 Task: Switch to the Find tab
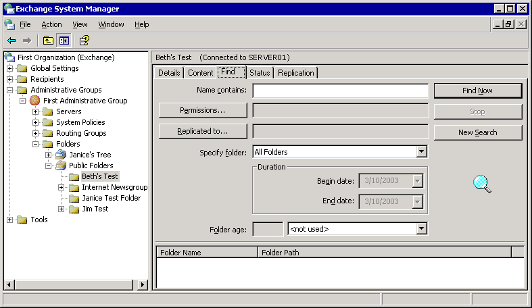point(231,72)
